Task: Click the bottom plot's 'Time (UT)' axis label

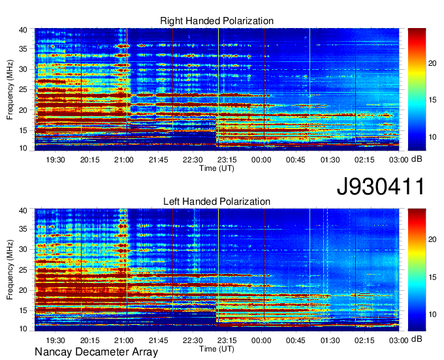Action: click(x=217, y=349)
